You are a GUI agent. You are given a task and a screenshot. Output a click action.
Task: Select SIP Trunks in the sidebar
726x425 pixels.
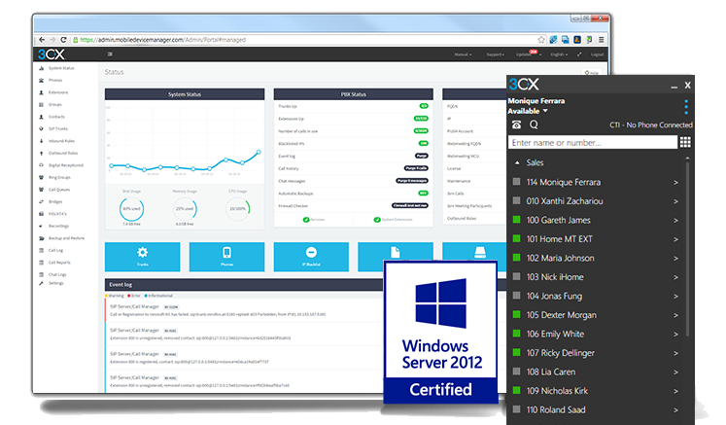pos(60,129)
